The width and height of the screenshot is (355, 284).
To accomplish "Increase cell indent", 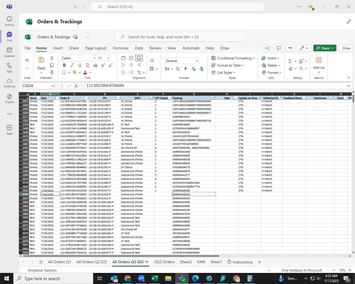I will [x=131, y=72].
